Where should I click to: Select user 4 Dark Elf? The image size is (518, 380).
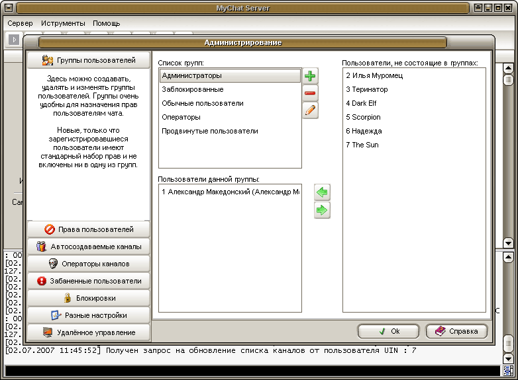click(x=414, y=103)
